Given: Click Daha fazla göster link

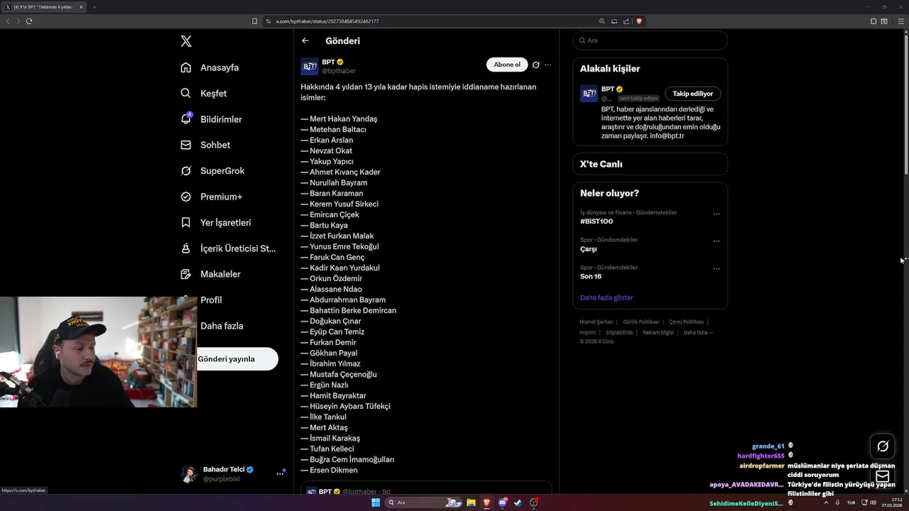Looking at the screenshot, I should click(x=606, y=297).
